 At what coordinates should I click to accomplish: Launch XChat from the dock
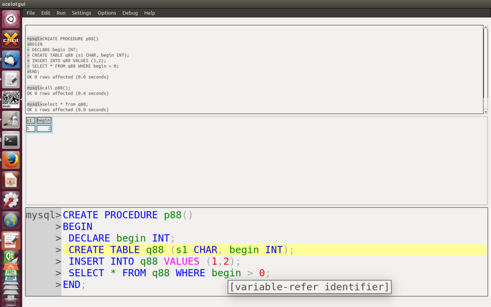pyautogui.click(x=11, y=39)
